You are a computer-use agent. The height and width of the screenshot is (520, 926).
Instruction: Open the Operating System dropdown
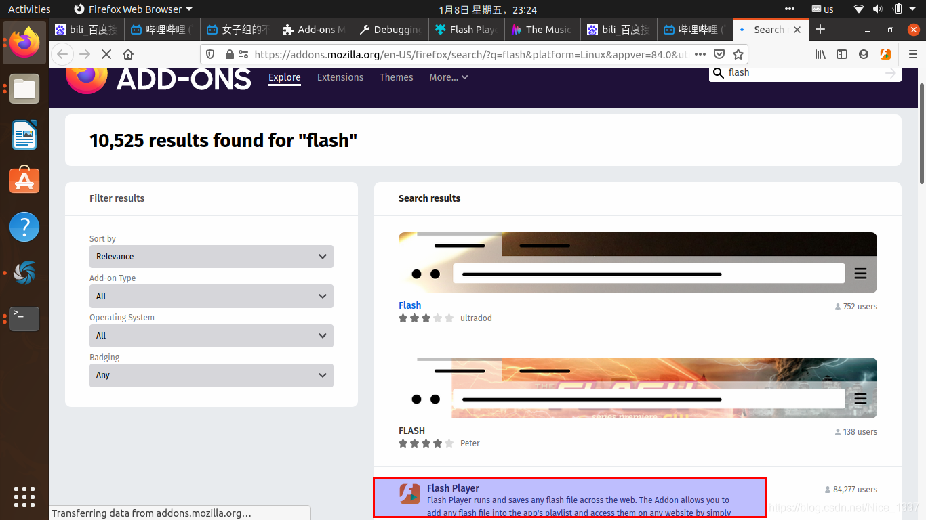point(212,336)
